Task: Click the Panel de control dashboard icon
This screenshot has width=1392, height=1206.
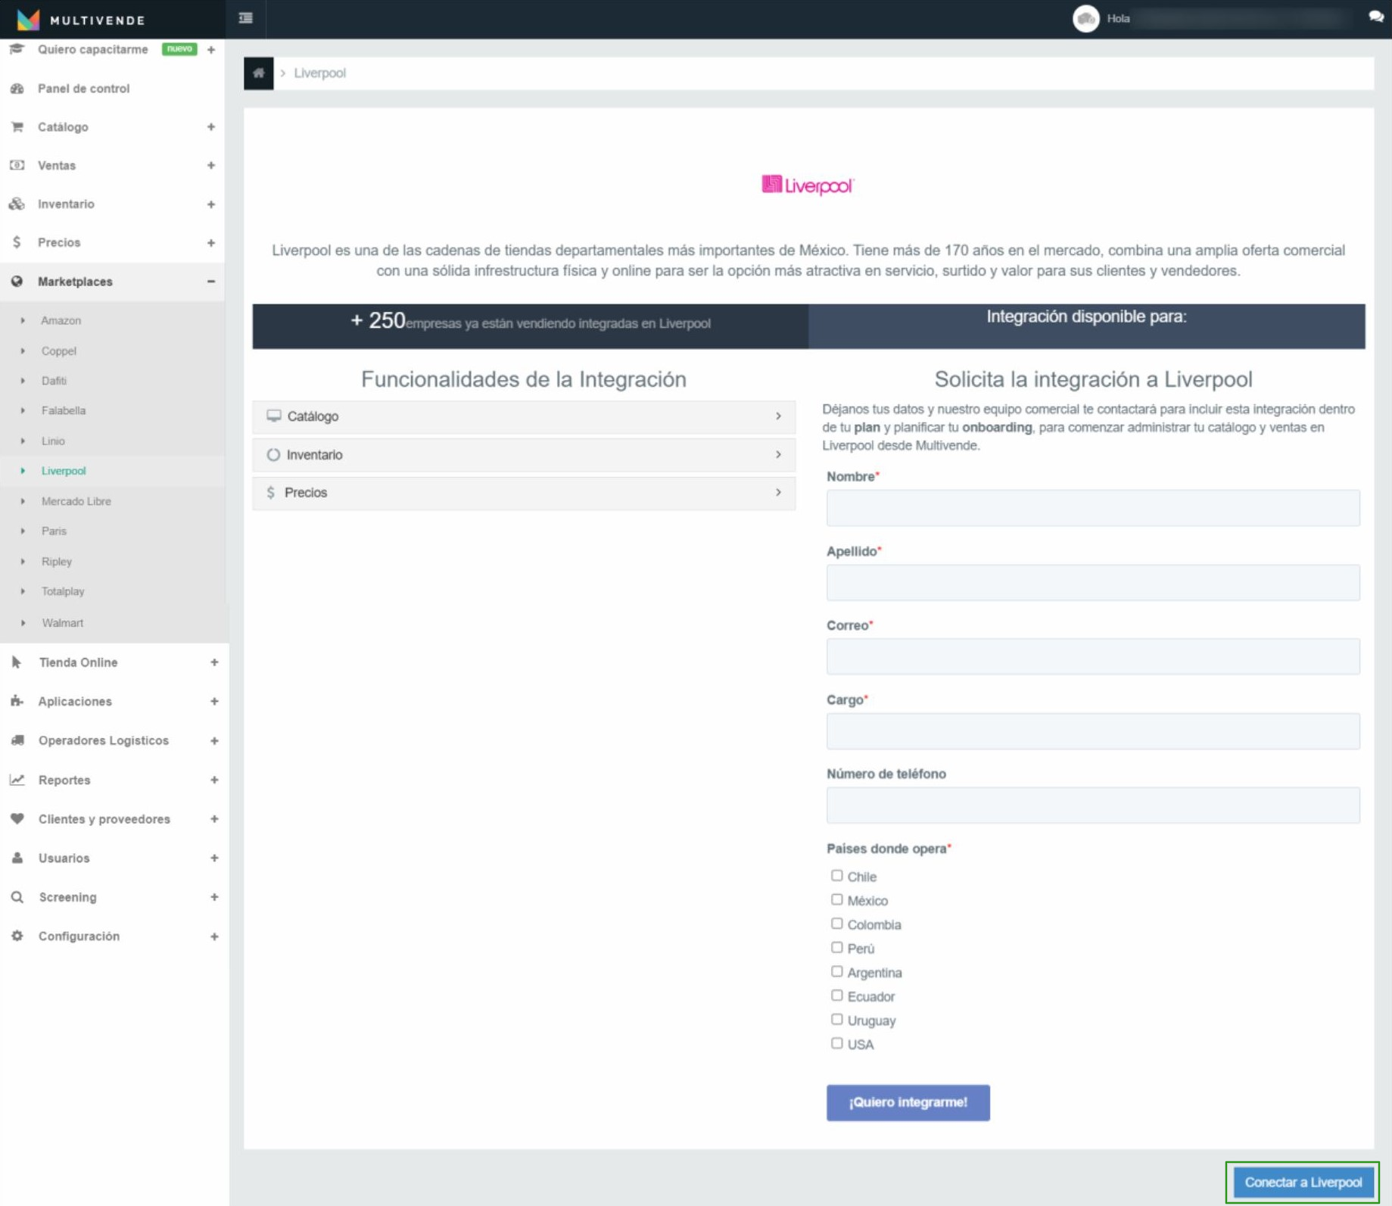Action: pyautogui.click(x=17, y=89)
